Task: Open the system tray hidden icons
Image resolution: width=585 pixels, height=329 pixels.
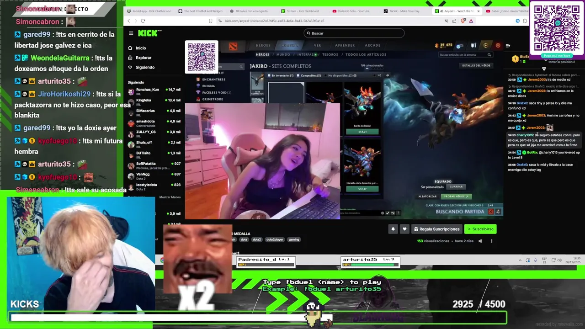Action: (520, 260)
